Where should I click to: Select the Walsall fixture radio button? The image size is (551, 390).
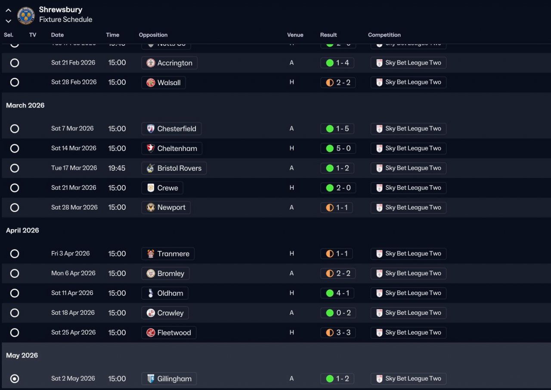15,83
